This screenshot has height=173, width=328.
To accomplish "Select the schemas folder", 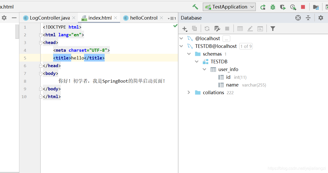I will (x=212, y=54).
